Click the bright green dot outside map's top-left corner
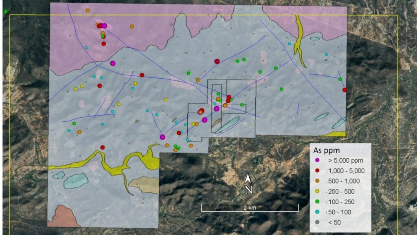The width and height of the screenshot is (417, 235). tap(5, 11)
